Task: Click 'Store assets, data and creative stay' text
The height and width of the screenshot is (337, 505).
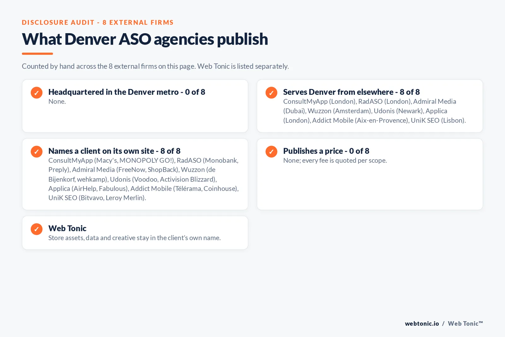Action: click(x=134, y=238)
